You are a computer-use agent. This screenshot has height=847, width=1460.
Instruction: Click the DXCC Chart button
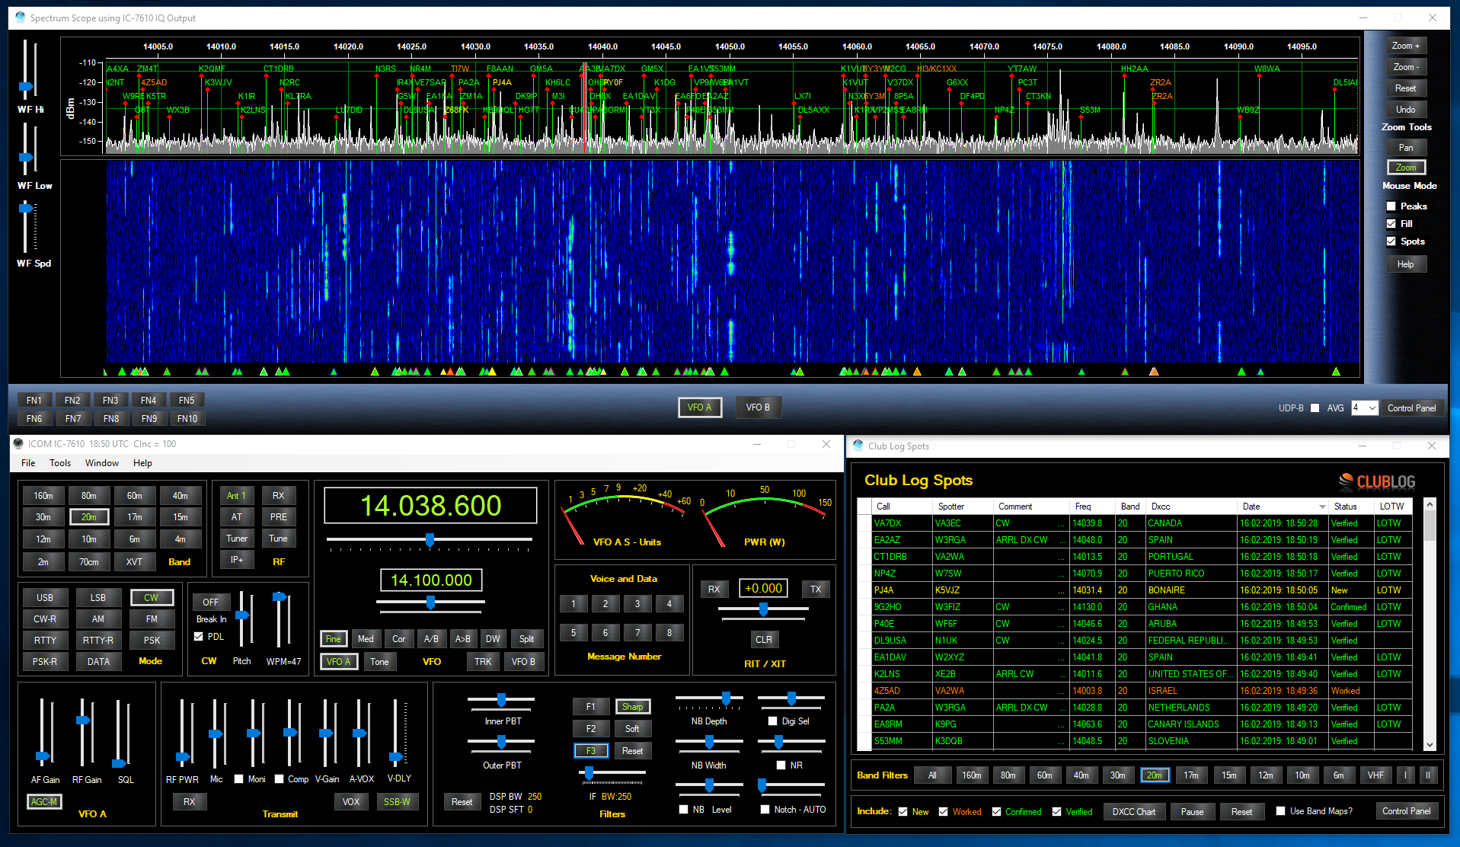(1133, 812)
